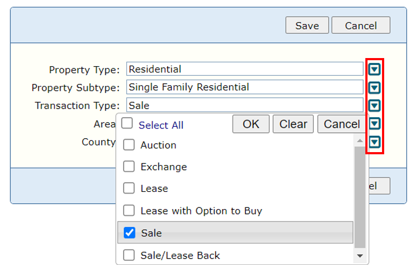Click the Property Type input field
The image size is (417, 265).
click(x=245, y=69)
